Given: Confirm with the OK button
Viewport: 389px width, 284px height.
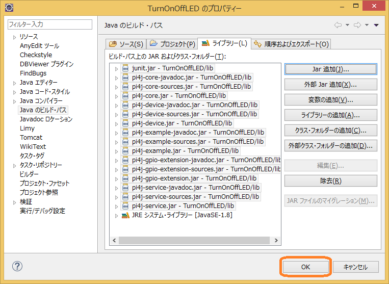Looking at the screenshot, I should [x=305, y=267].
